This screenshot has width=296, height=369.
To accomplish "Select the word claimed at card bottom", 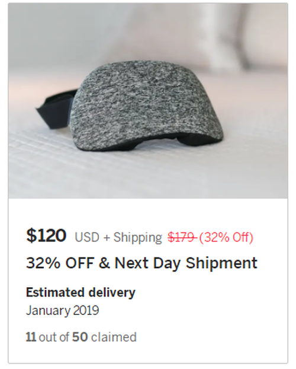I will click(114, 337).
